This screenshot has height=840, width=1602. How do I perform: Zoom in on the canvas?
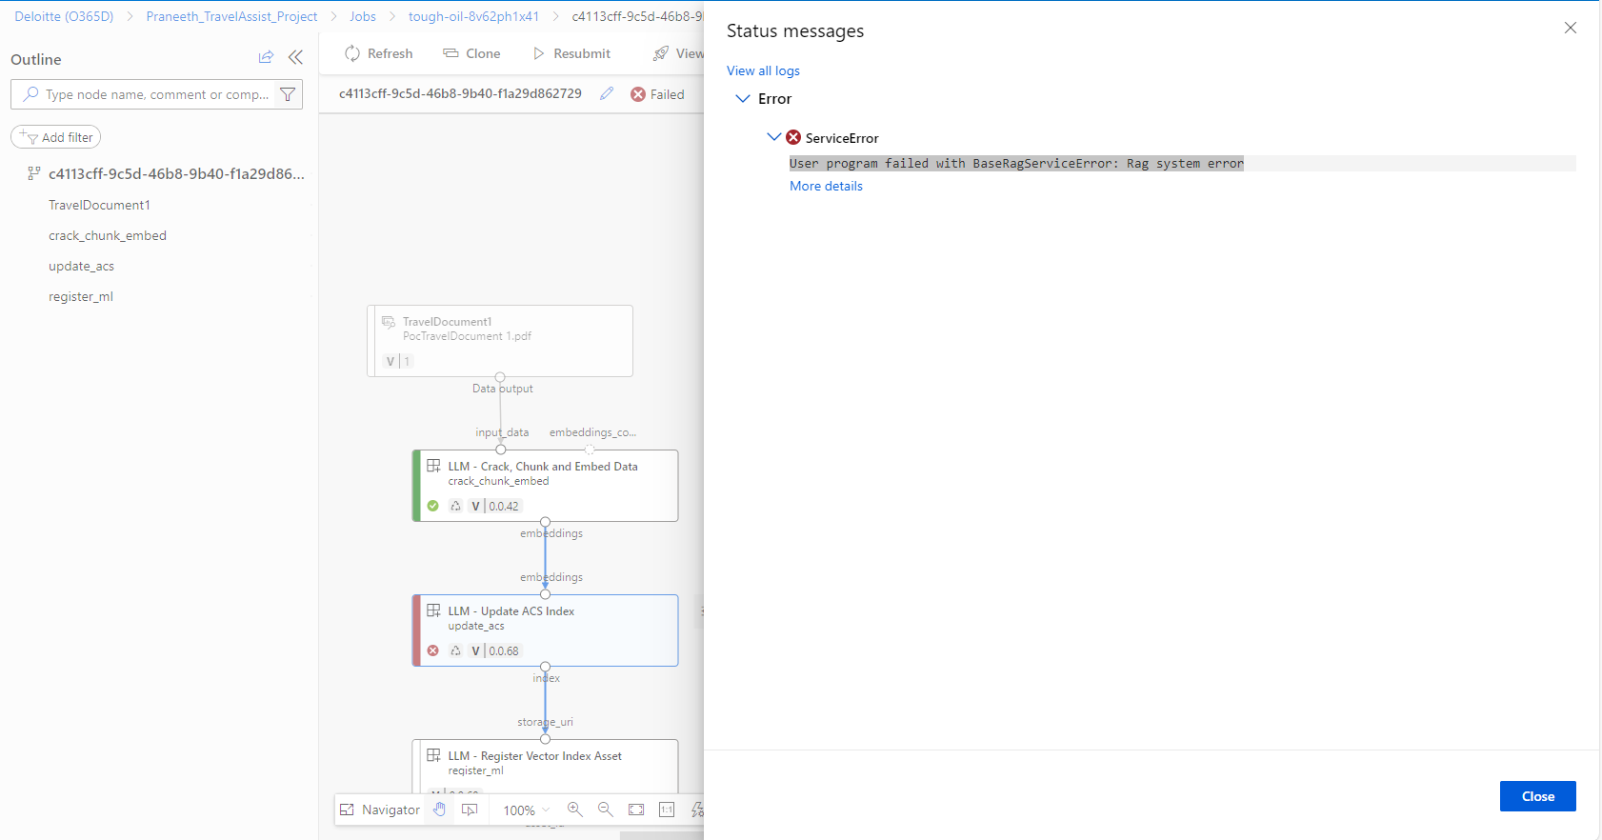pos(575,810)
